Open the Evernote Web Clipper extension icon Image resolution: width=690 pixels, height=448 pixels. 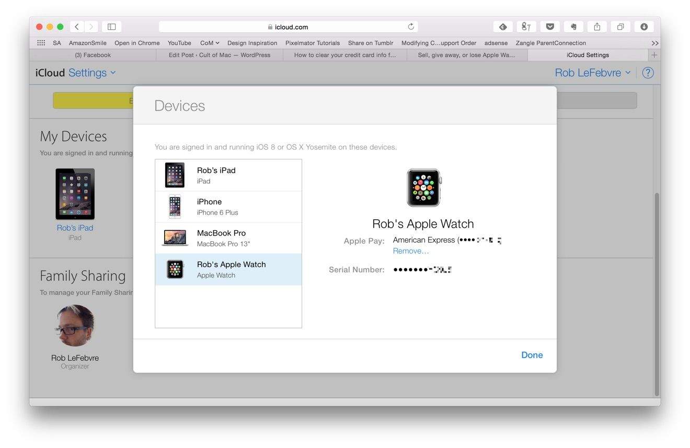point(573,26)
